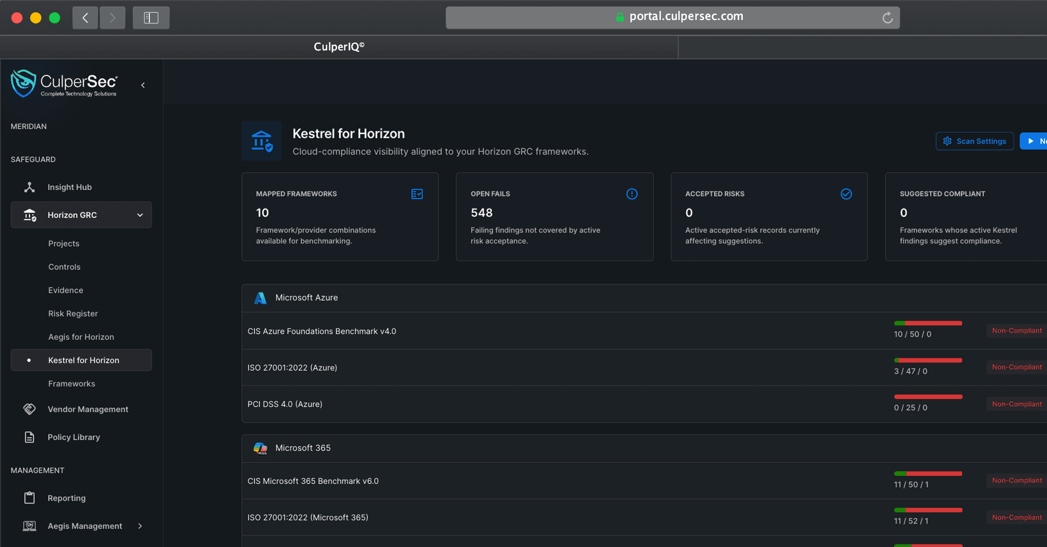The height and width of the screenshot is (547, 1047).
Task: Open ISO 27001:2022 (Azure) row
Action: coord(644,367)
